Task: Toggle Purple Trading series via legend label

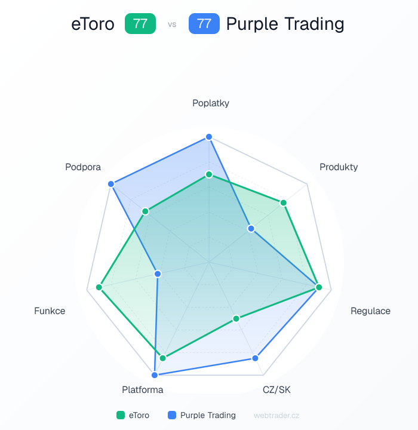Action: click(208, 415)
